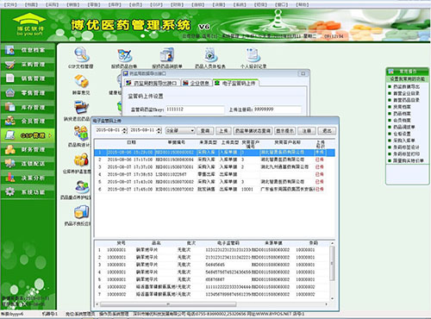Open the GSP menu in menu bar
This screenshot has height=319, width=431.
(157, 4)
